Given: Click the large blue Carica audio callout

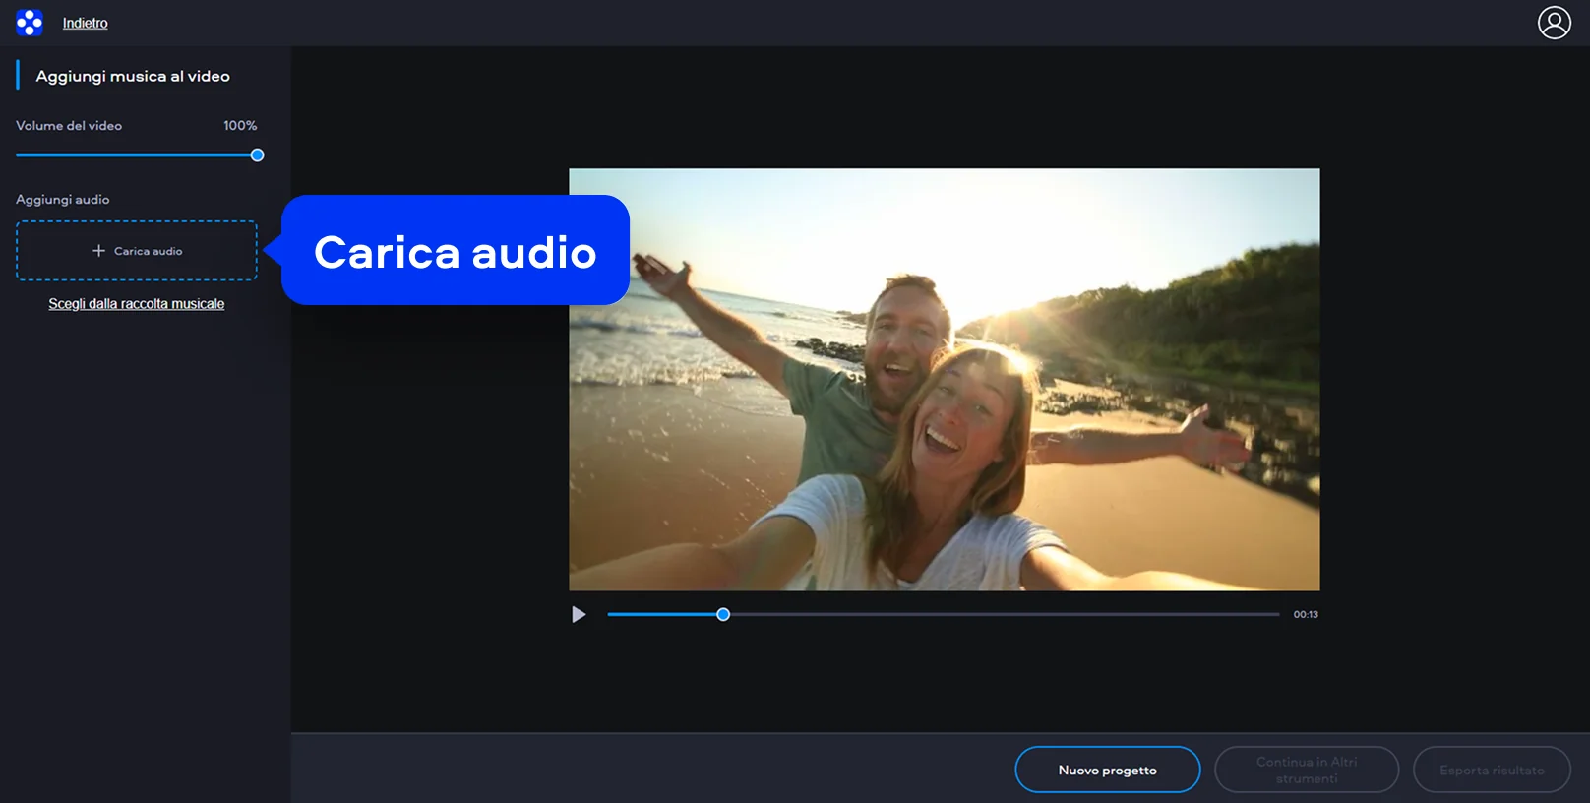Looking at the screenshot, I should (455, 252).
